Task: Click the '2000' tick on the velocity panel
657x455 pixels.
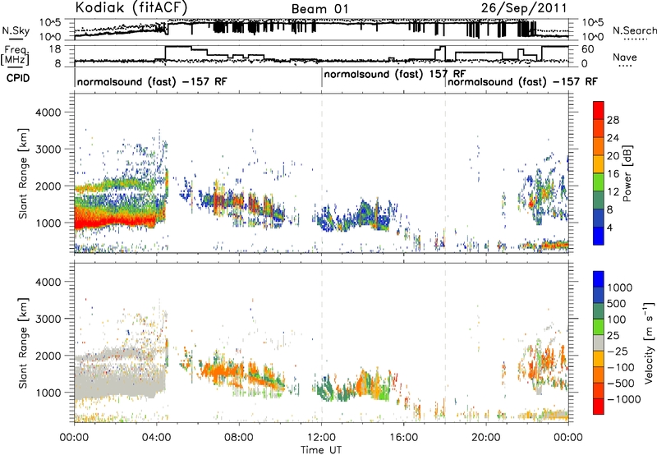Action: click(x=48, y=356)
